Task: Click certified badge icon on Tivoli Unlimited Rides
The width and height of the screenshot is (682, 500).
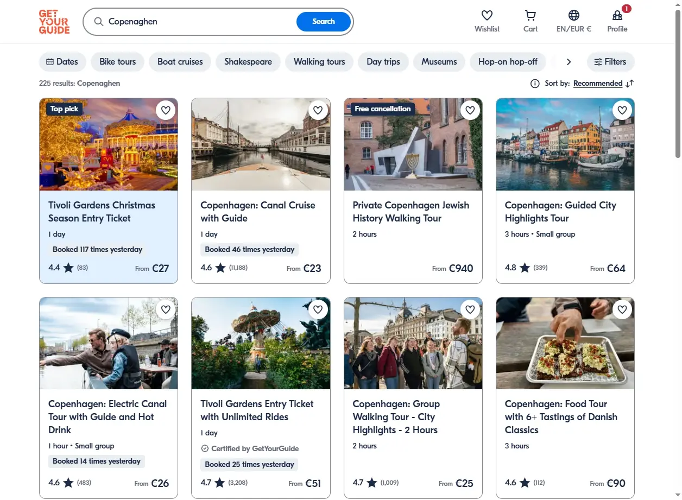Action: click(x=205, y=448)
